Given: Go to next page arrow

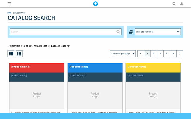Looking at the screenshot, I should point(180,54).
